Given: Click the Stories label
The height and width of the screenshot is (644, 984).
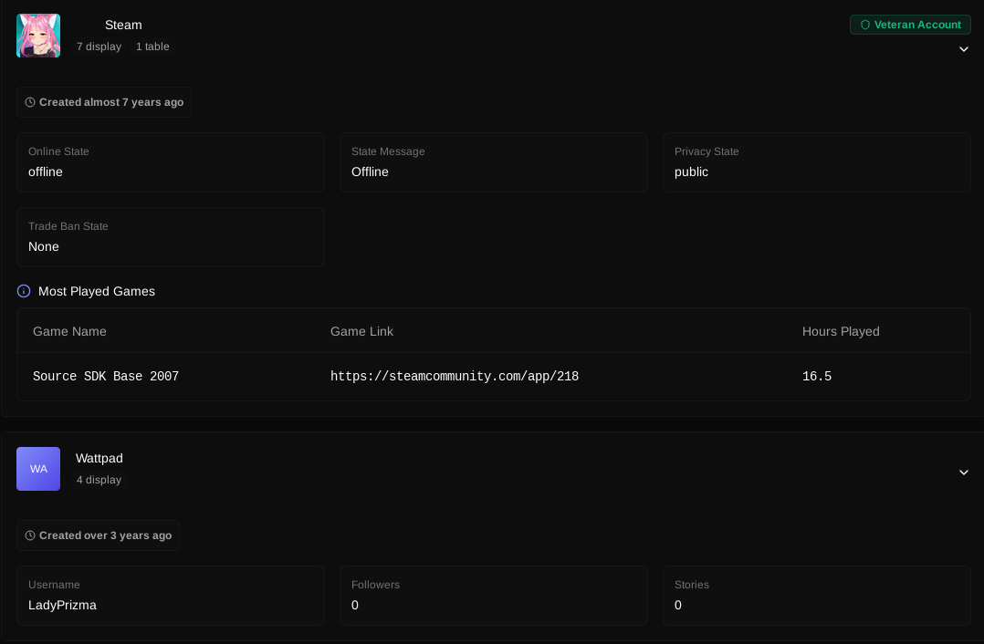Looking at the screenshot, I should tap(692, 585).
